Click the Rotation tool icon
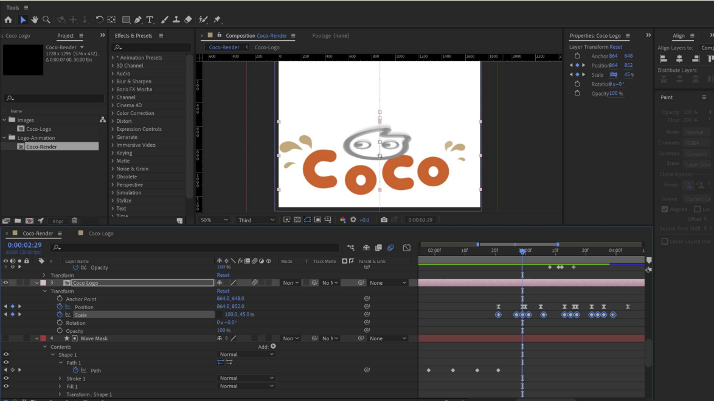The width and height of the screenshot is (714, 401). click(100, 19)
